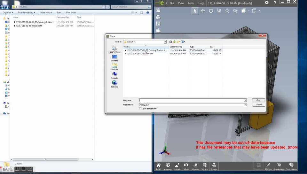The height and width of the screenshot is (174, 307).
Task: Sort by Date modified column in Open dialog
Action: pos(179,47)
